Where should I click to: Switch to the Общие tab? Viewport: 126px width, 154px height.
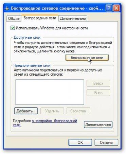pyautogui.click(x=14, y=18)
